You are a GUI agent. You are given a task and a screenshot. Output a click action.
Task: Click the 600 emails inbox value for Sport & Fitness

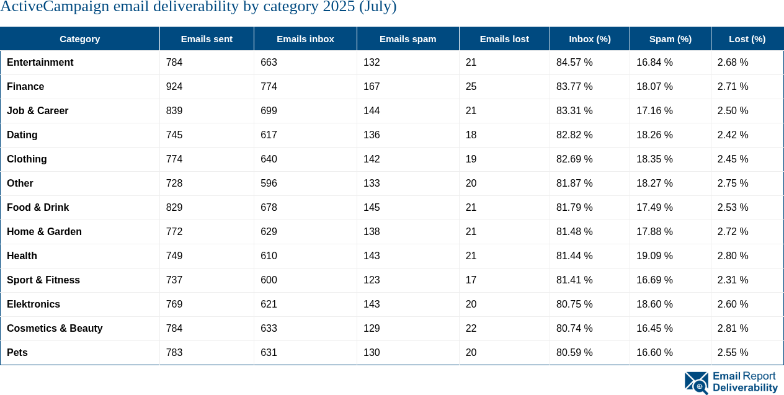tap(269, 280)
